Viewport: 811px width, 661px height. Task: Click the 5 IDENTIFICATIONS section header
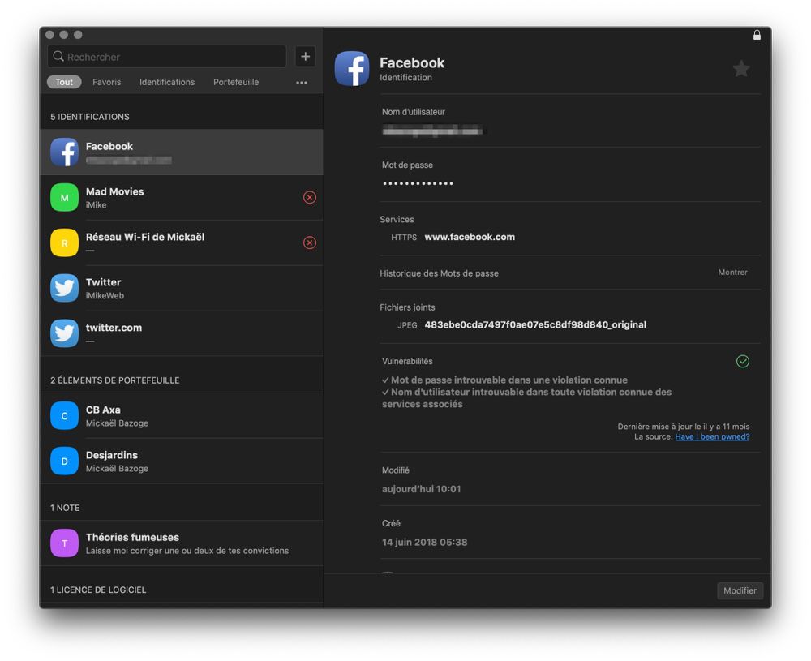tap(90, 117)
